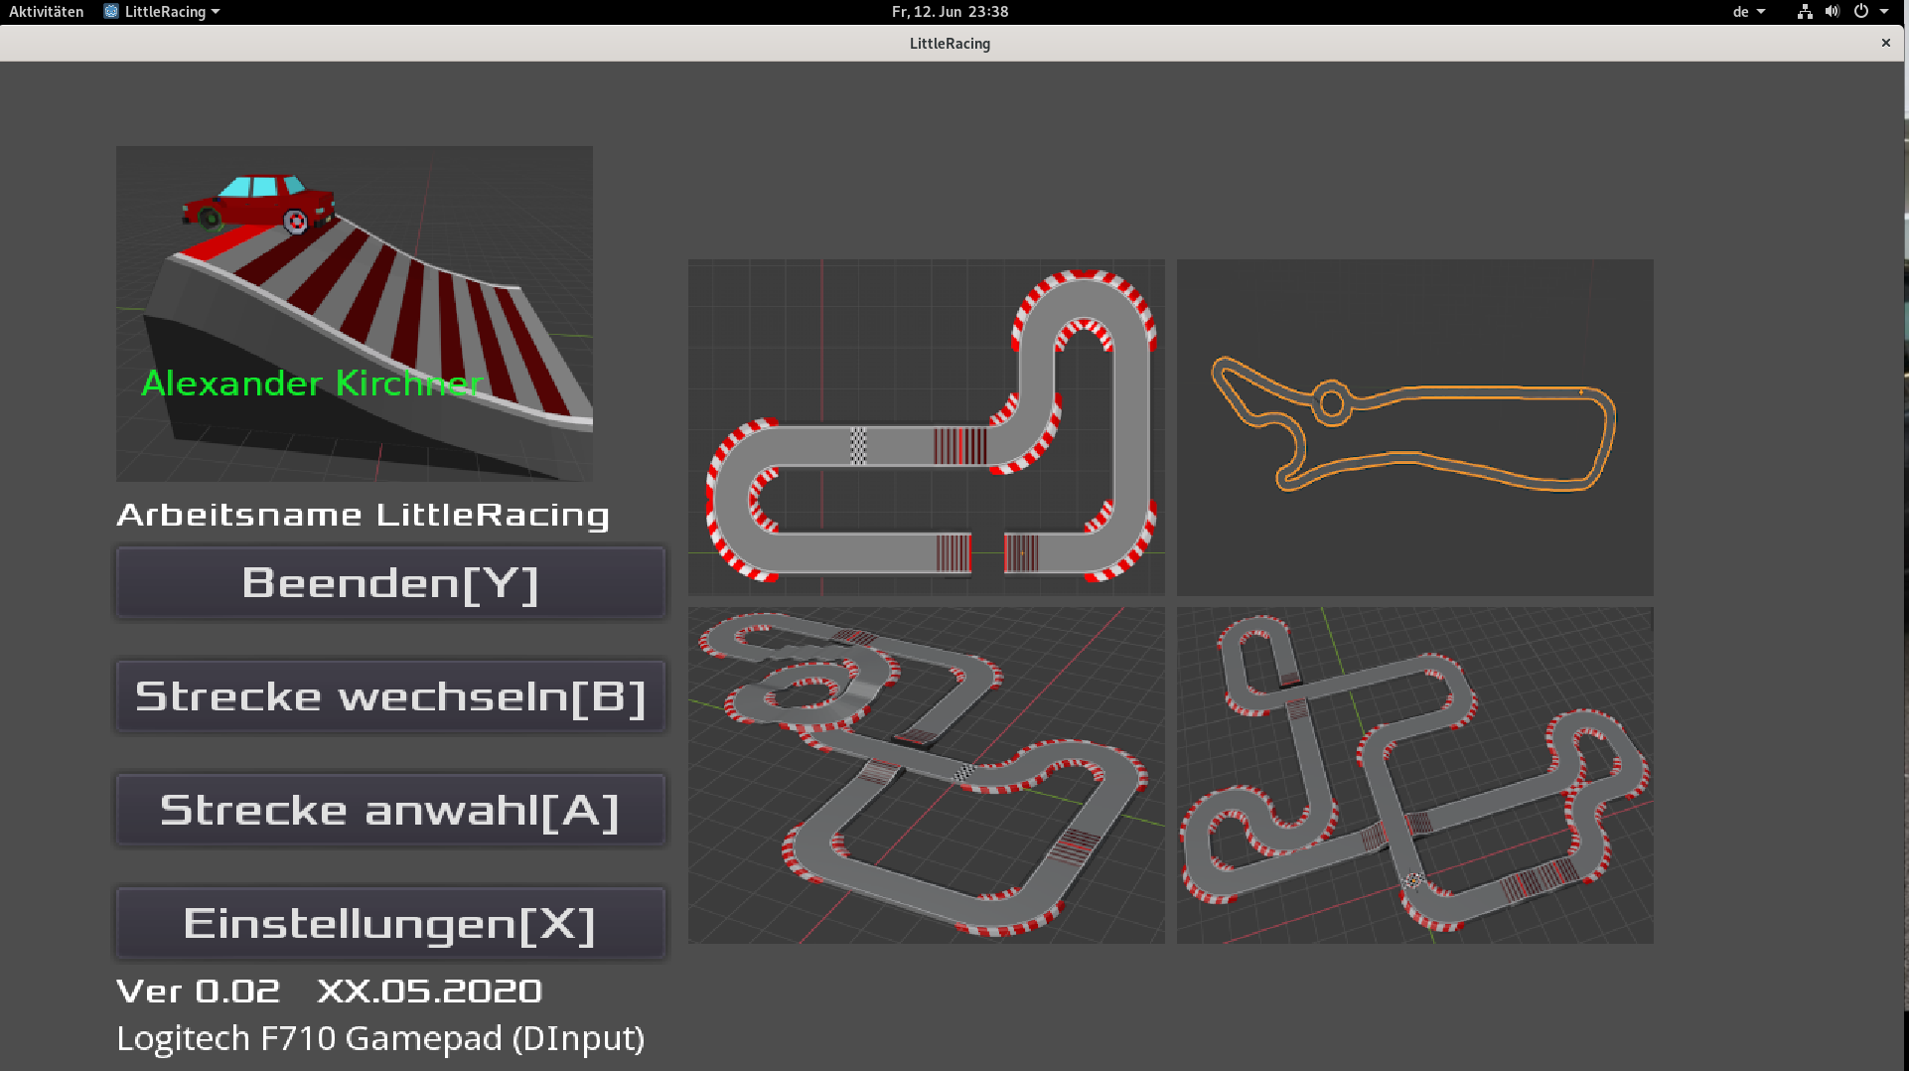Click the Alexander Kirchner green text
Viewport: 1909px width, 1071px height.
tap(312, 383)
